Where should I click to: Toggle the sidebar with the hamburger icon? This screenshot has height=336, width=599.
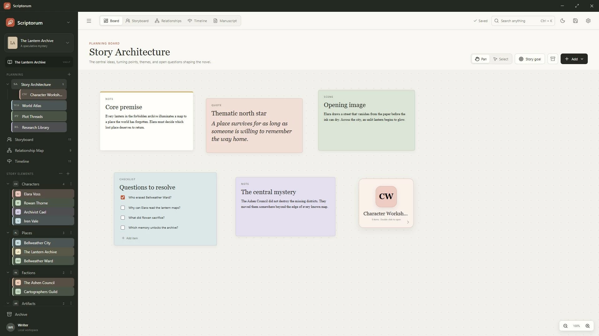click(89, 21)
